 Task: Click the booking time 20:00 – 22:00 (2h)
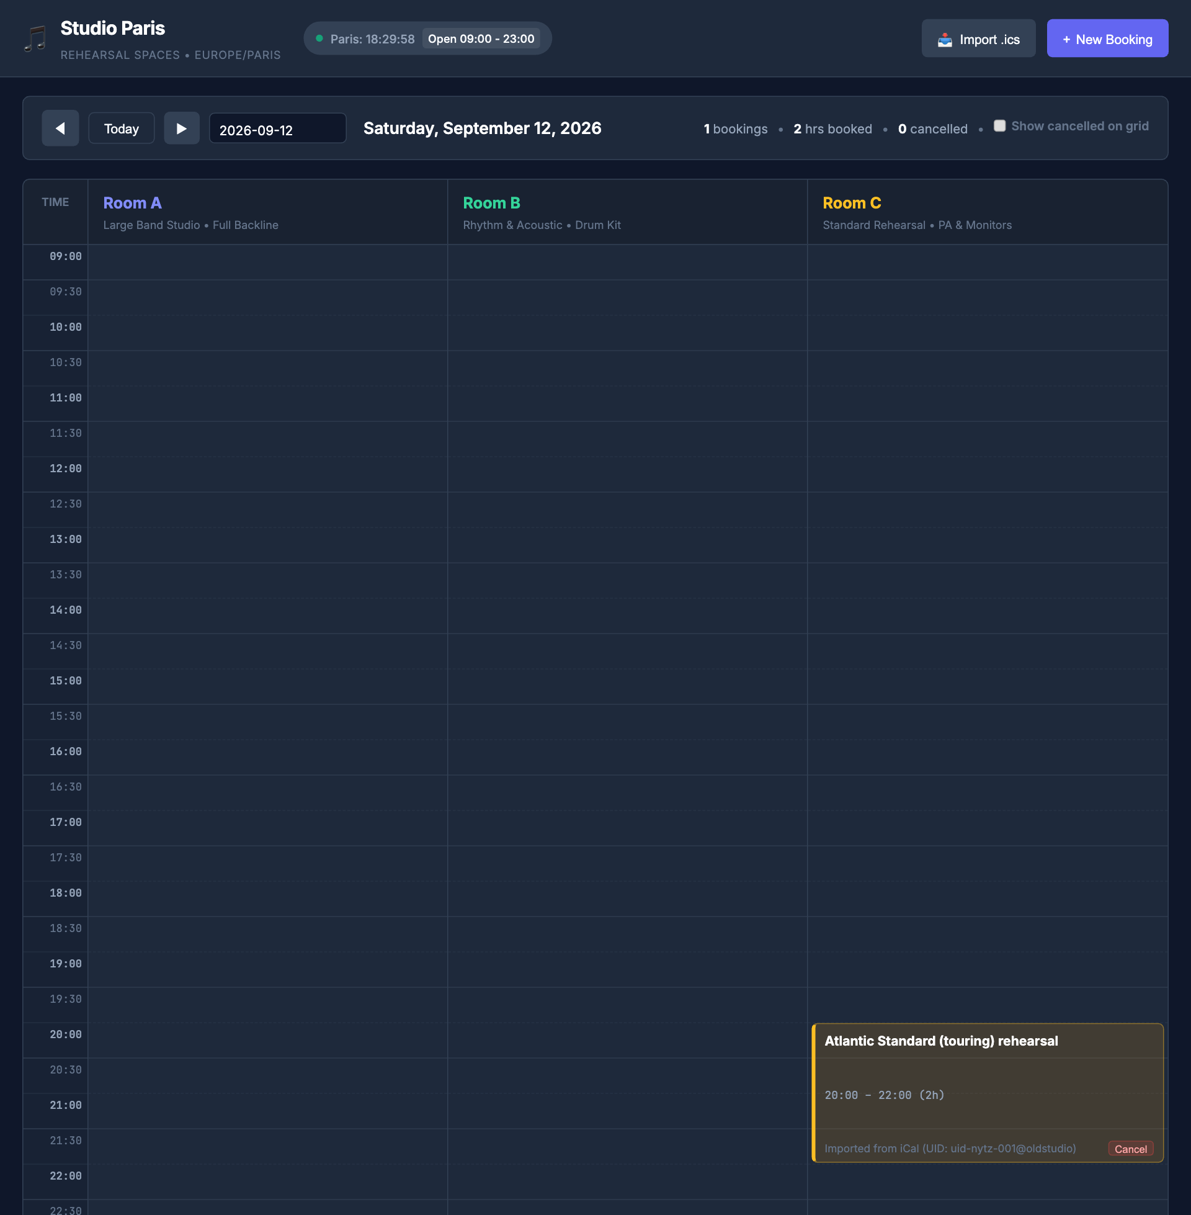tap(885, 1095)
